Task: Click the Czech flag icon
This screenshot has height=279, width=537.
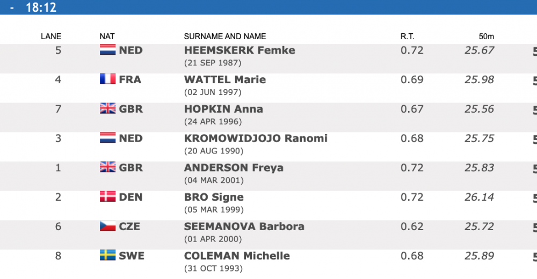Action: coord(107,226)
